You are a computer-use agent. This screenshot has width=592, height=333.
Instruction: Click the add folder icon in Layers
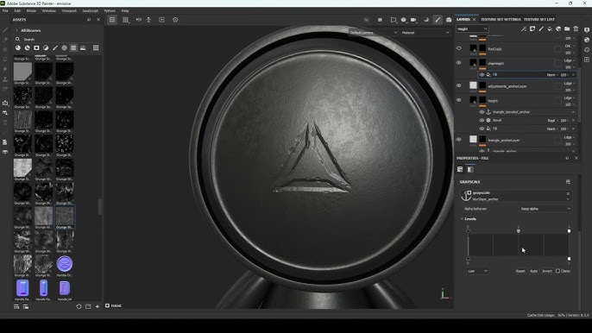click(567, 28)
